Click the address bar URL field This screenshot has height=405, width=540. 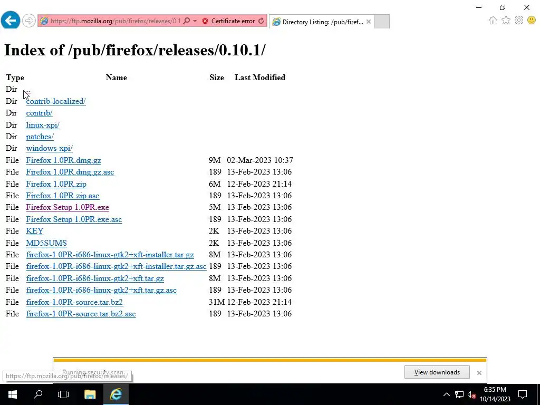(115, 21)
